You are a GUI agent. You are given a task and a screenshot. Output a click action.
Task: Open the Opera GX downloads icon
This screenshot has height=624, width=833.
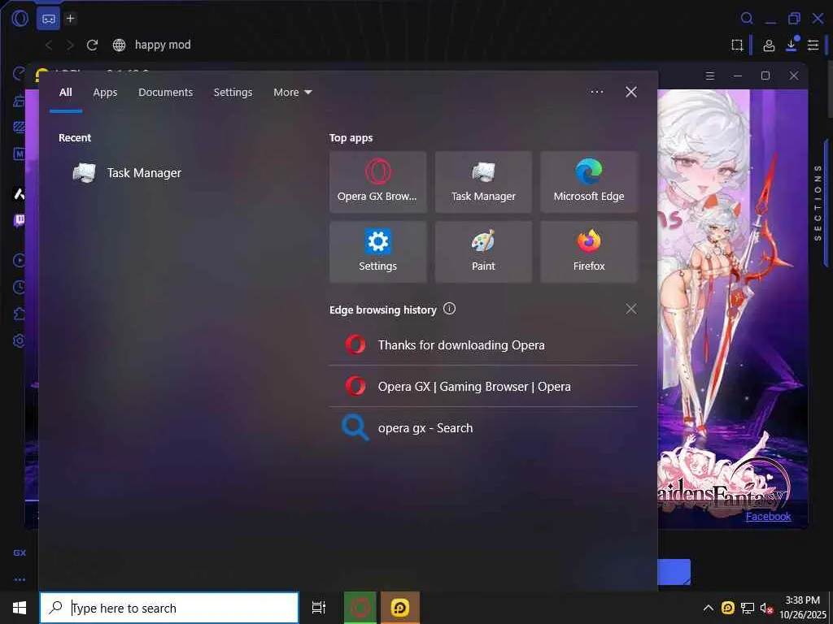[x=791, y=44]
